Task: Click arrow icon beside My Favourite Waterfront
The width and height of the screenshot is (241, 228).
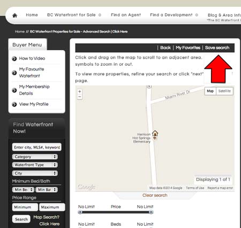Action: tap(14, 73)
